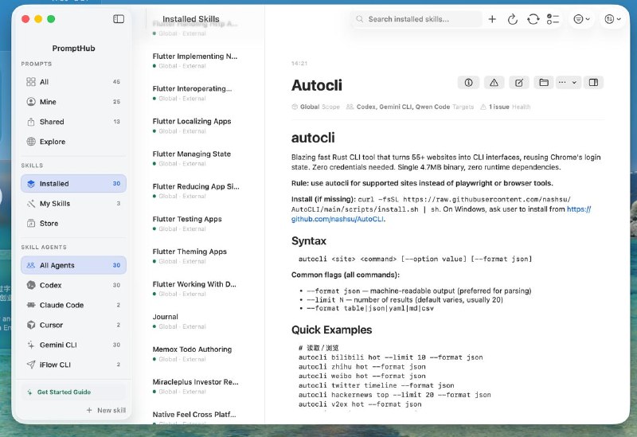Screen dimensions: 637x437
Task: Click the info icon for Autocli
Action: pos(468,83)
